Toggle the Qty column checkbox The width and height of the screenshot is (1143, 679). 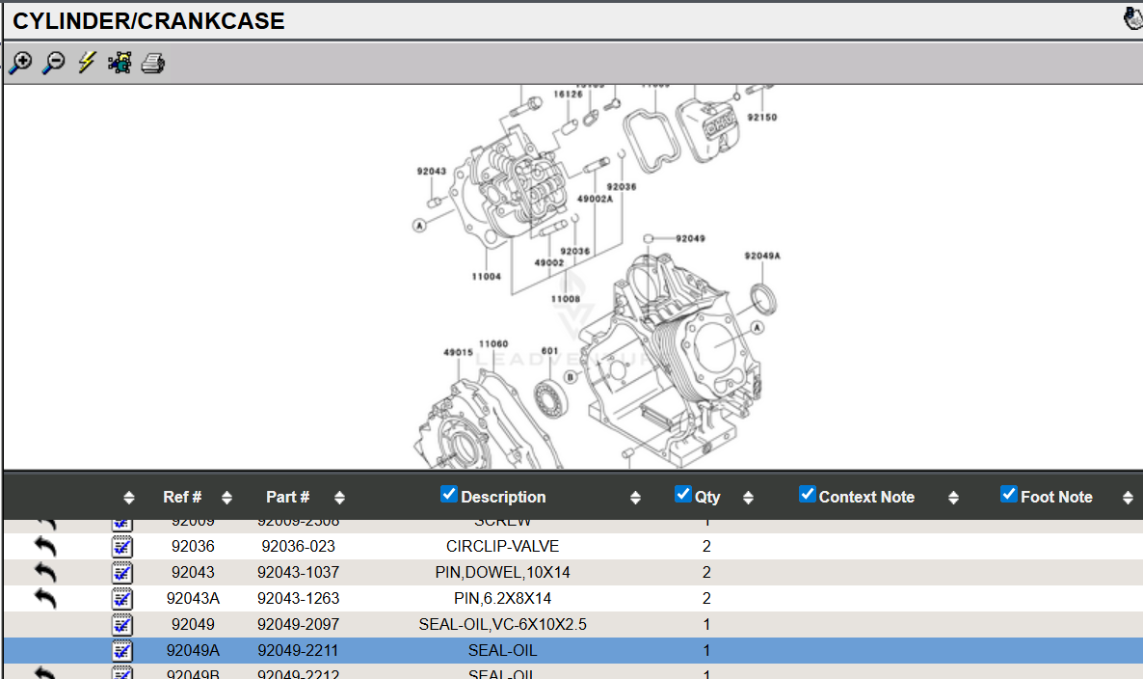point(683,495)
